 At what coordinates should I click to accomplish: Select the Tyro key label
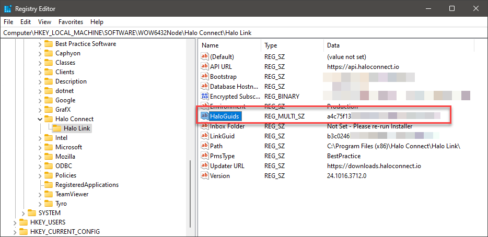(61, 204)
